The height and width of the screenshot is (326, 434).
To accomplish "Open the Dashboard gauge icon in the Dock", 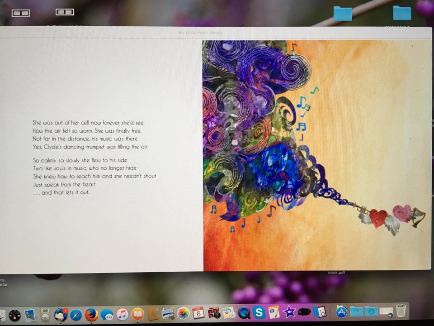I will [14, 315].
